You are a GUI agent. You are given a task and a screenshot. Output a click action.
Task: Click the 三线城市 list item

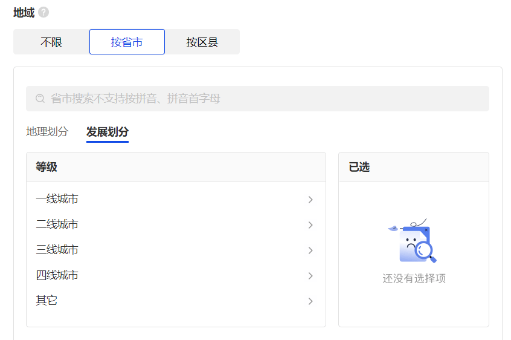tap(176, 250)
